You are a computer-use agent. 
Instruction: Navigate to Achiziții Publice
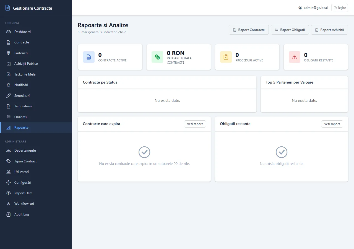point(36,64)
